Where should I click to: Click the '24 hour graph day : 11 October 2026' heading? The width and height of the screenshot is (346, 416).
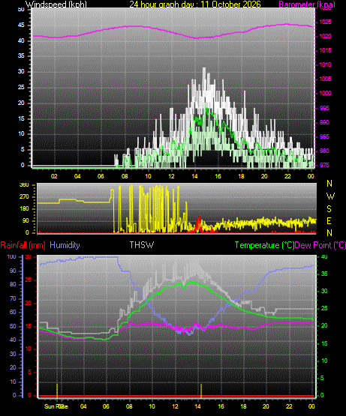pyautogui.click(x=195, y=4)
